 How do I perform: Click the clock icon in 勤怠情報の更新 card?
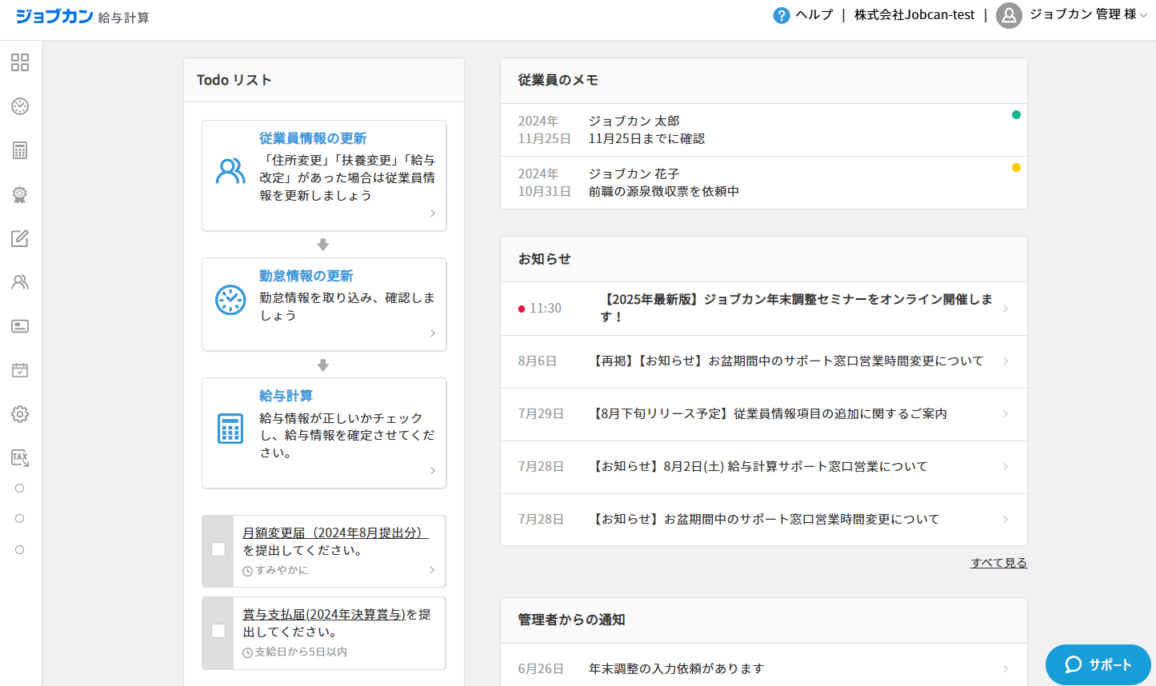point(230,300)
